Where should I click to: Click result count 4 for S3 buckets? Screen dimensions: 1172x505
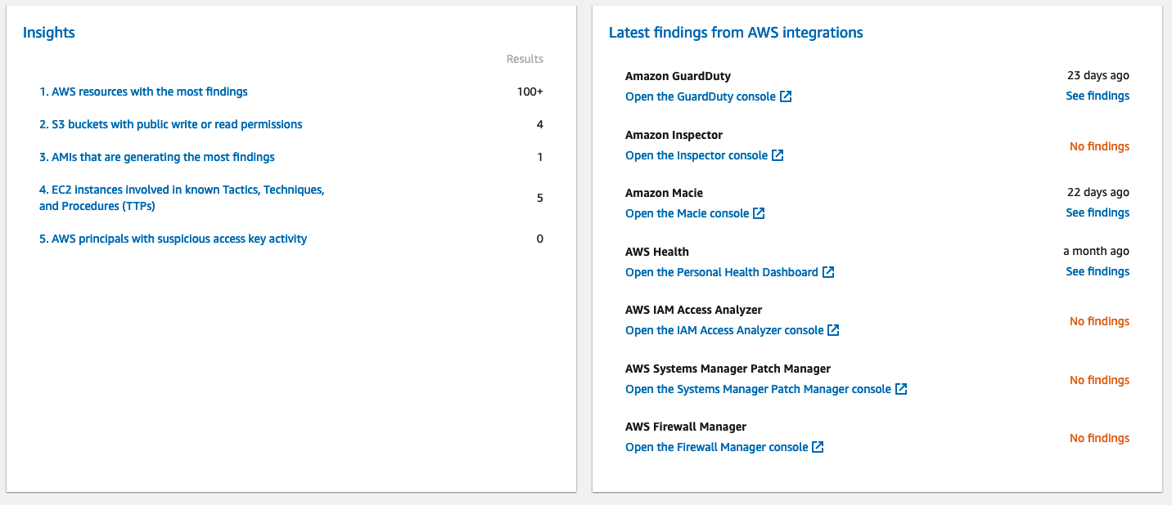tap(539, 124)
